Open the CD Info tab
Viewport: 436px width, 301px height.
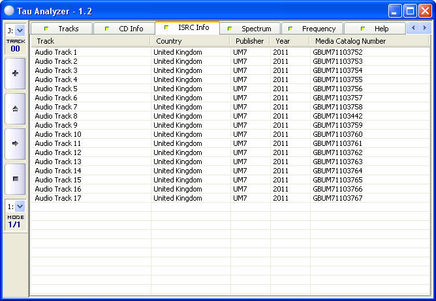(123, 29)
